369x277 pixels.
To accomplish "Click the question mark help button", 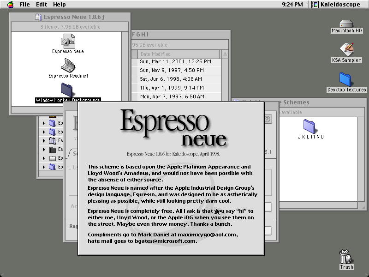I will 267,119.
